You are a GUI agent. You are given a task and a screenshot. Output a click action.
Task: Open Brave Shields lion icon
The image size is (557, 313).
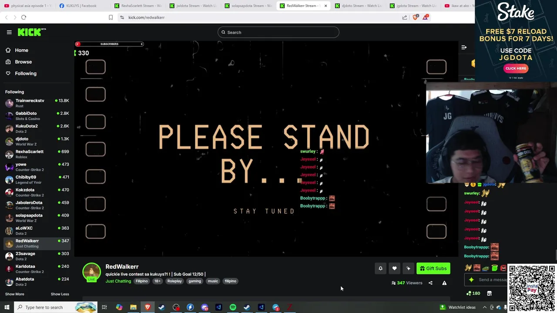click(x=415, y=17)
